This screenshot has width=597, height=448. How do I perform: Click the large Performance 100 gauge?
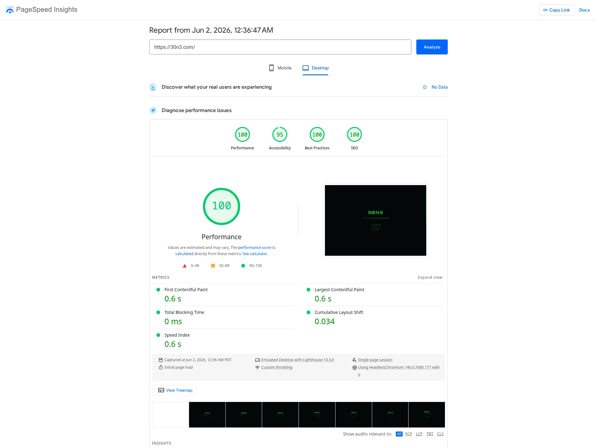(x=221, y=206)
